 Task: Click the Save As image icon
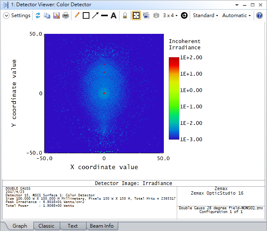(x=56, y=15)
